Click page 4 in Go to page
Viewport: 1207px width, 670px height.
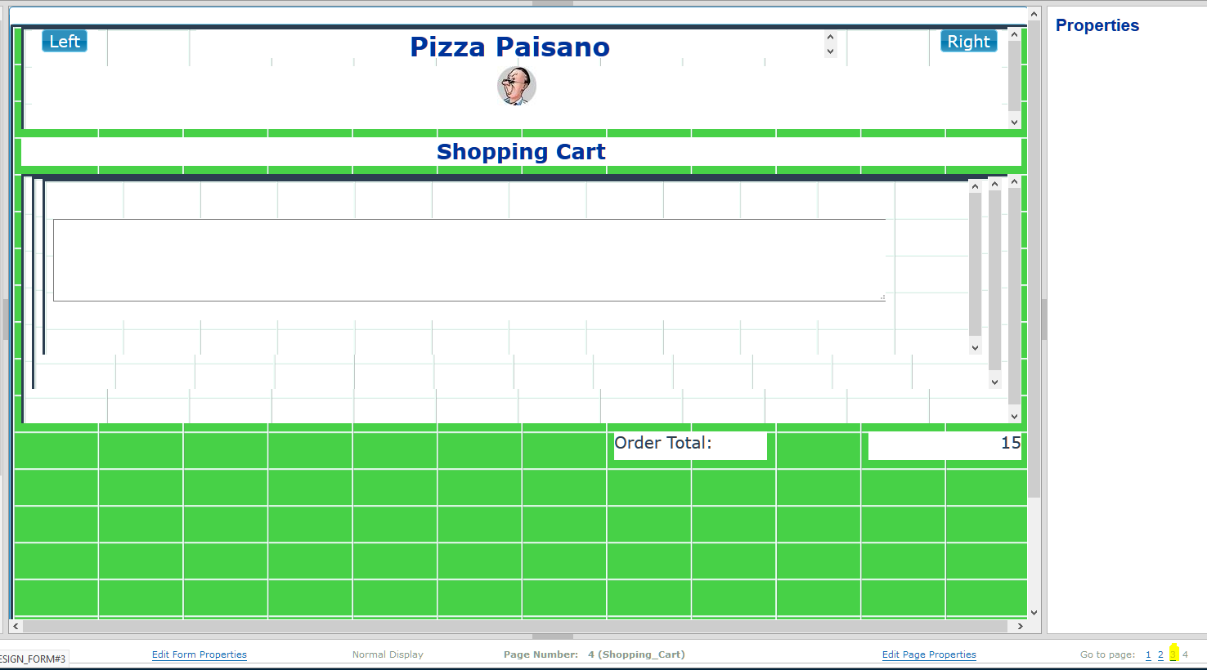[x=1185, y=654]
